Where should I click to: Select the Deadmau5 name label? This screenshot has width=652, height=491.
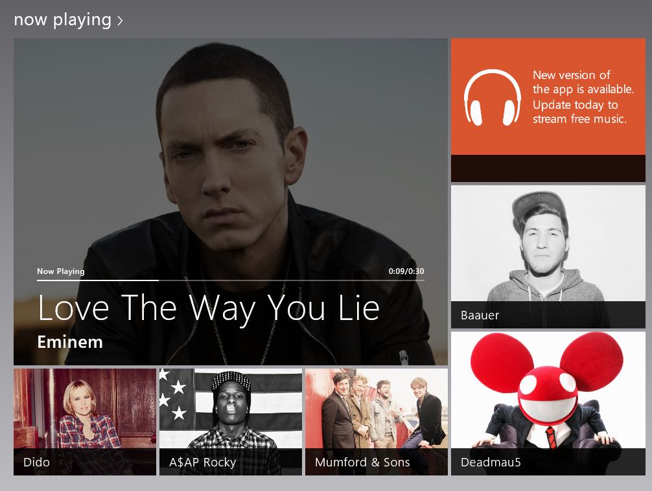[x=491, y=462]
